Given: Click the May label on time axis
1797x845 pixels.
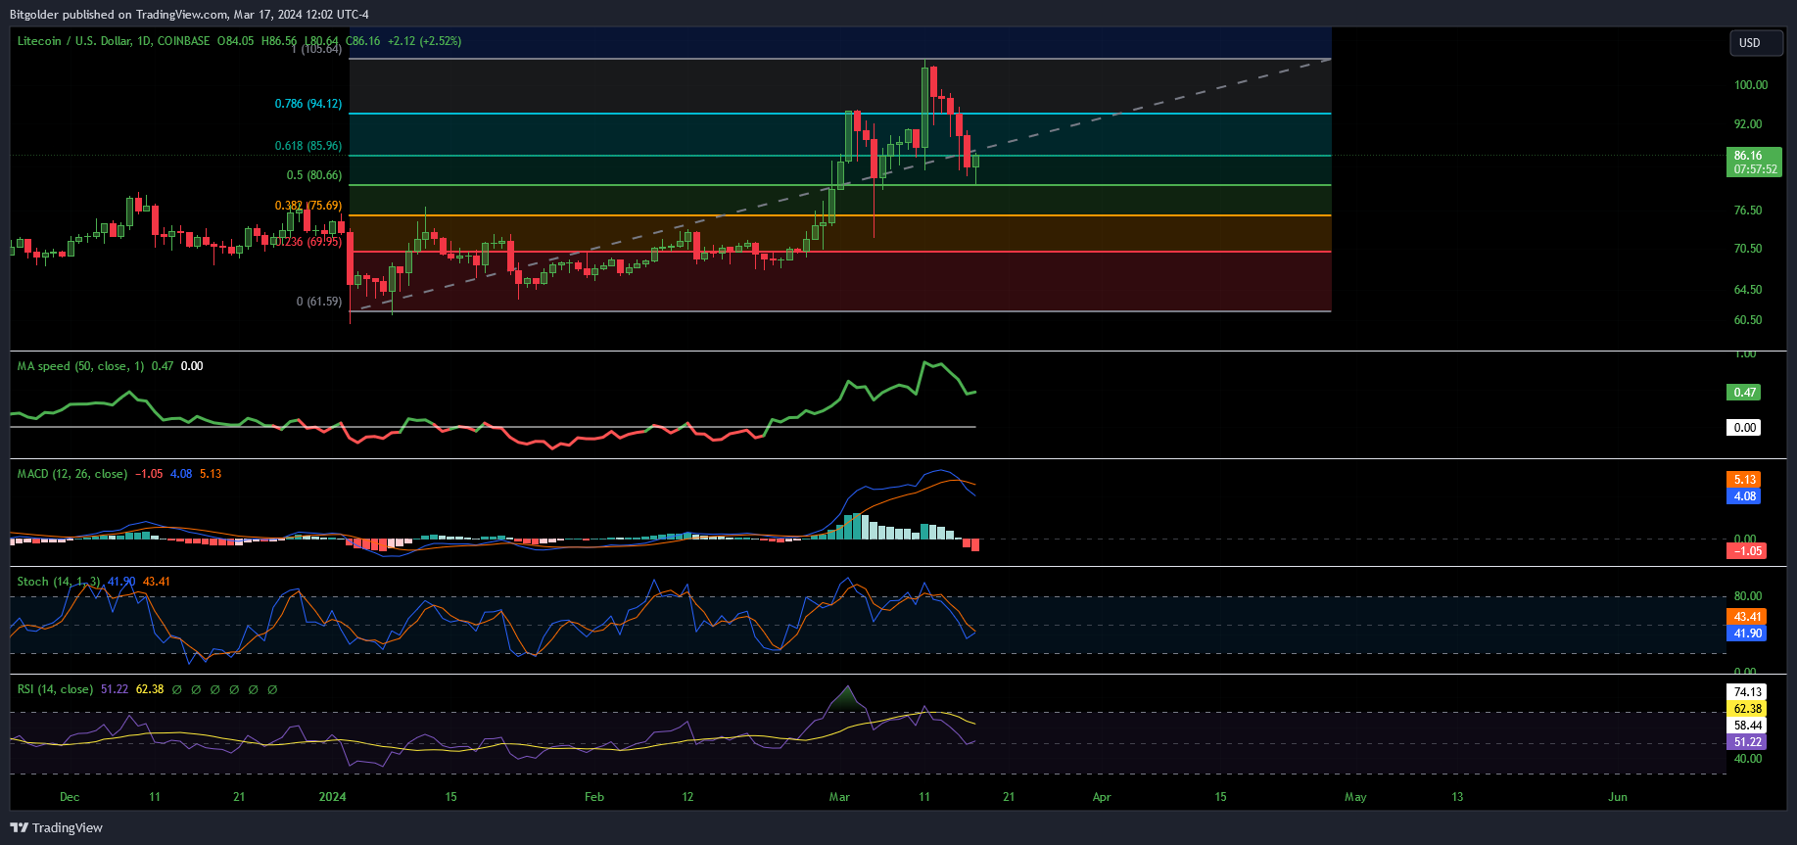Looking at the screenshot, I should [1355, 797].
